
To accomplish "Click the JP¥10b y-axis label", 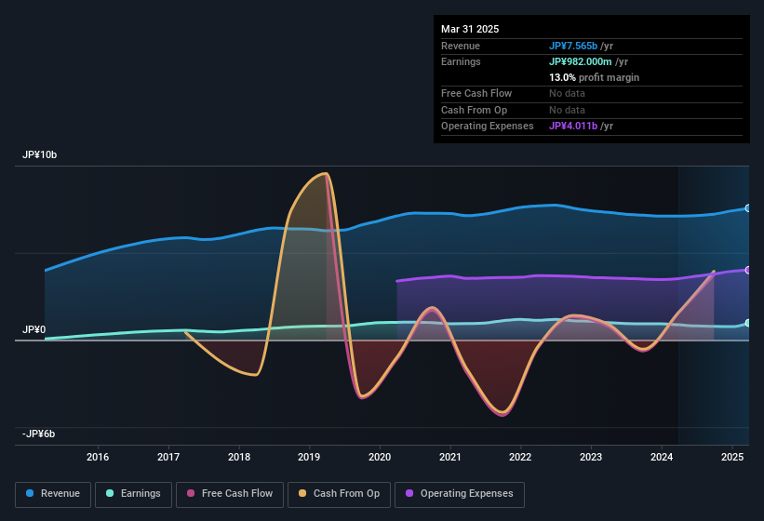I will pos(39,154).
